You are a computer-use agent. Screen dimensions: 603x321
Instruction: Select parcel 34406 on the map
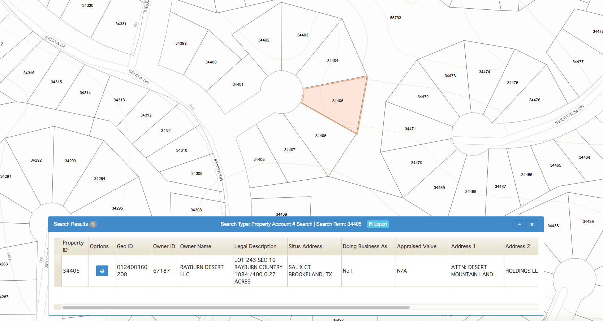[x=321, y=136]
